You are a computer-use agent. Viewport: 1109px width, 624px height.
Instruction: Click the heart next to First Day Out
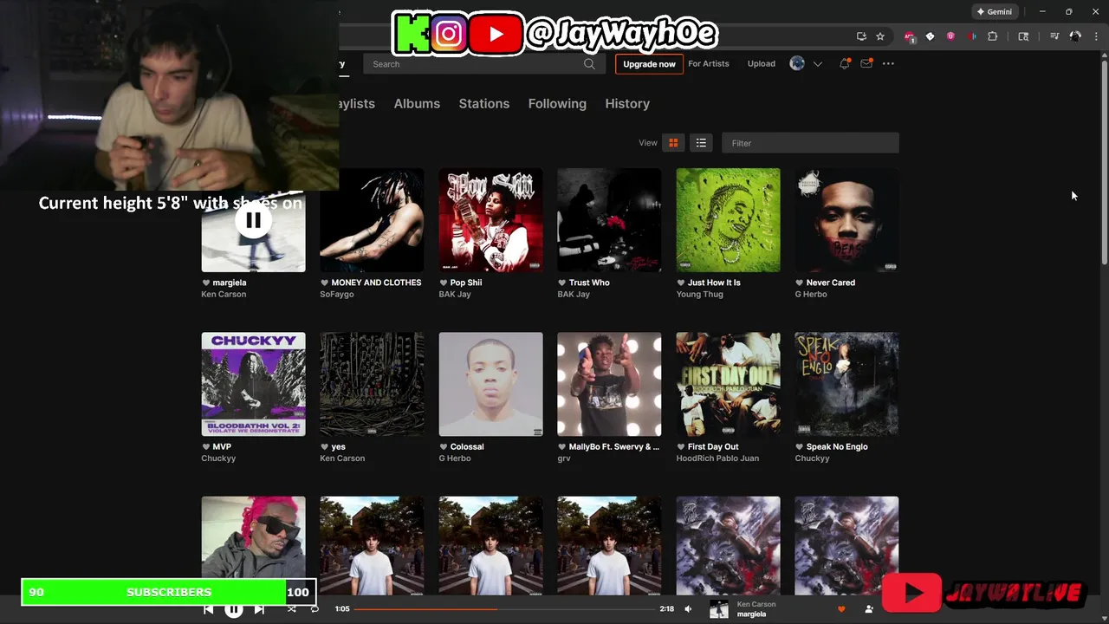[681, 446]
